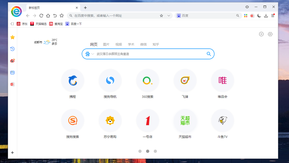Go forward with the forward arrow
289x163 pixels.
(x=35, y=16)
